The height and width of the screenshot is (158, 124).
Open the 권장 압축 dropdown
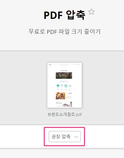(x=65, y=137)
